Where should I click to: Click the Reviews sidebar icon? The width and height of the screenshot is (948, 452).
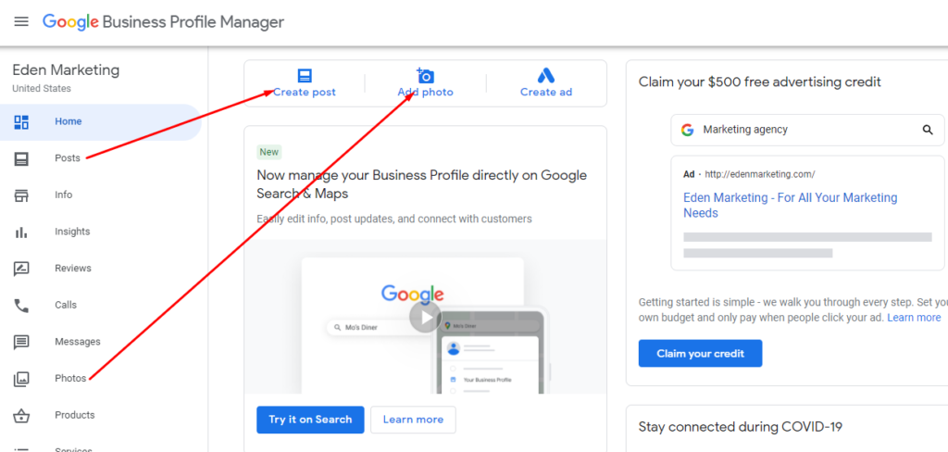pos(21,269)
